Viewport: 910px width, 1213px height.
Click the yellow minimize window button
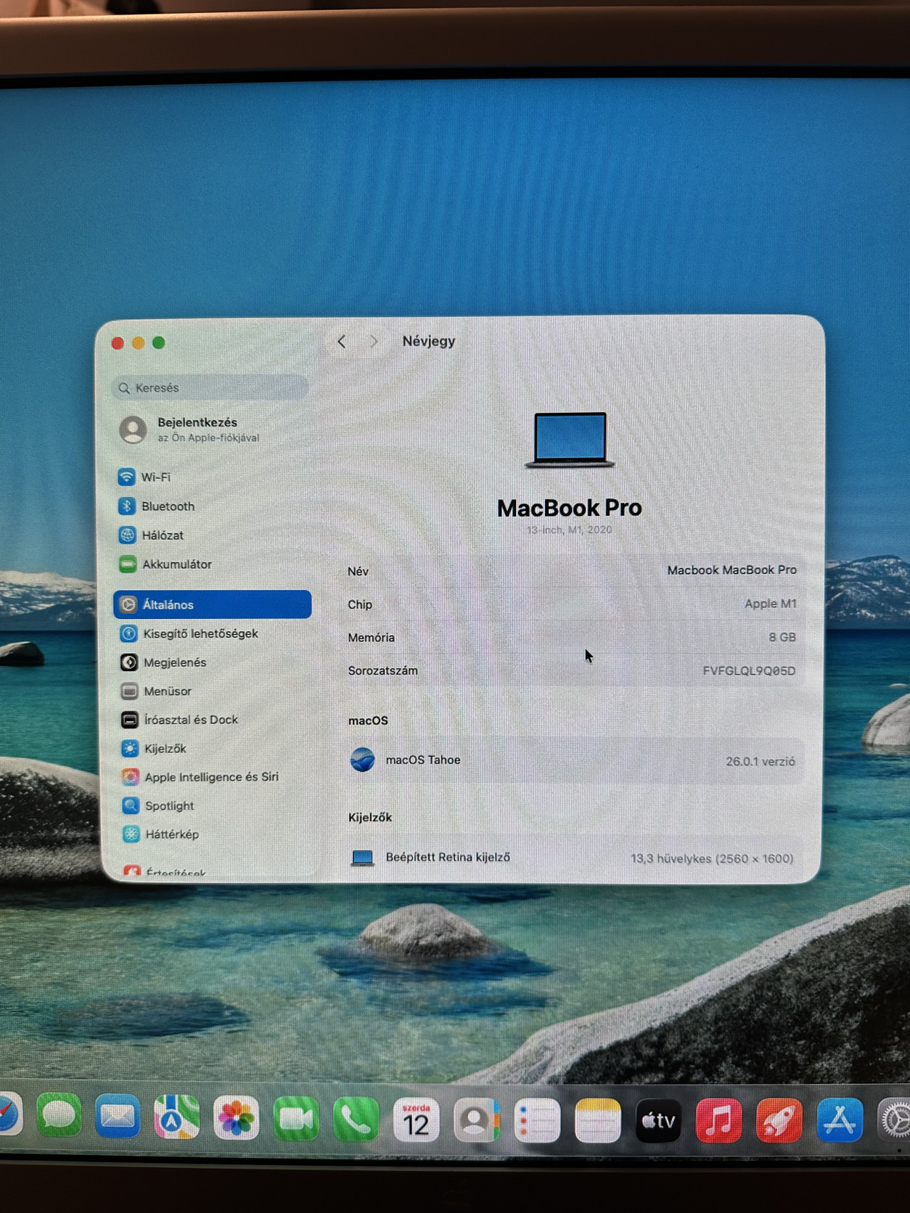click(x=138, y=343)
